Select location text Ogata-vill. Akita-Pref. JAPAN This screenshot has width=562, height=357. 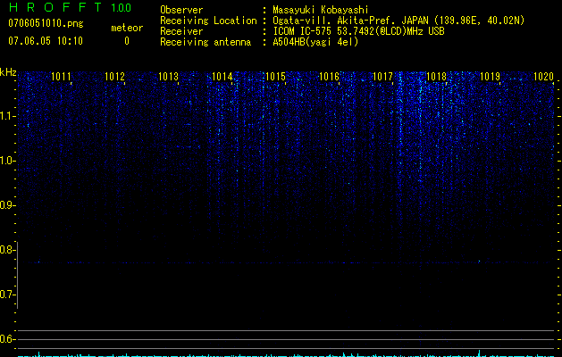(351, 21)
